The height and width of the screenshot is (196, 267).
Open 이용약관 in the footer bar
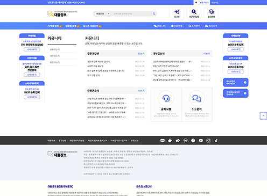pyautogui.click(x=51, y=141)
